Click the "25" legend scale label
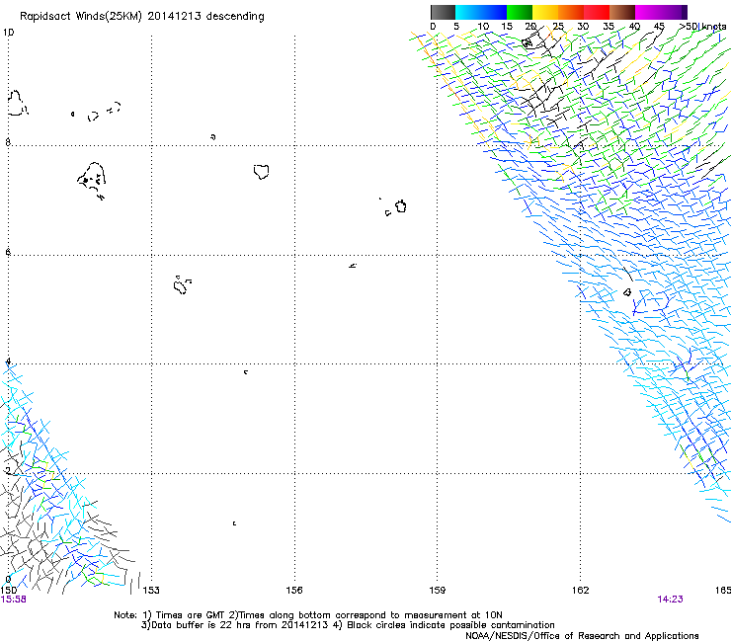The height and width of the screenshot is (642, 731). tap(558, 27)
